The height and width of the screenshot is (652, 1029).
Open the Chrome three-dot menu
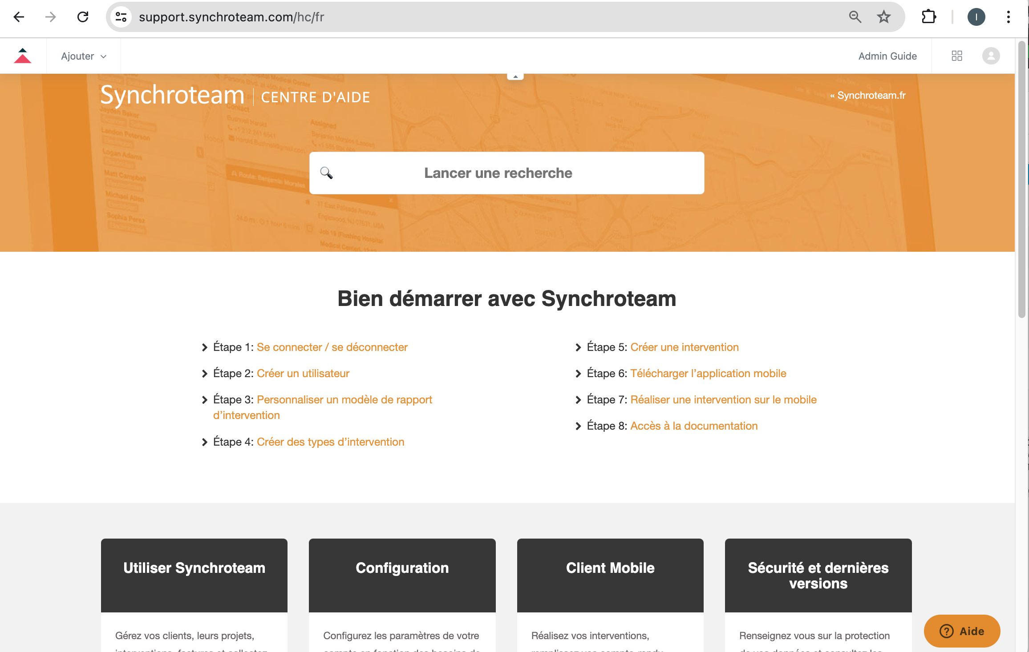pyautogui.click(x=1009, y=17)
